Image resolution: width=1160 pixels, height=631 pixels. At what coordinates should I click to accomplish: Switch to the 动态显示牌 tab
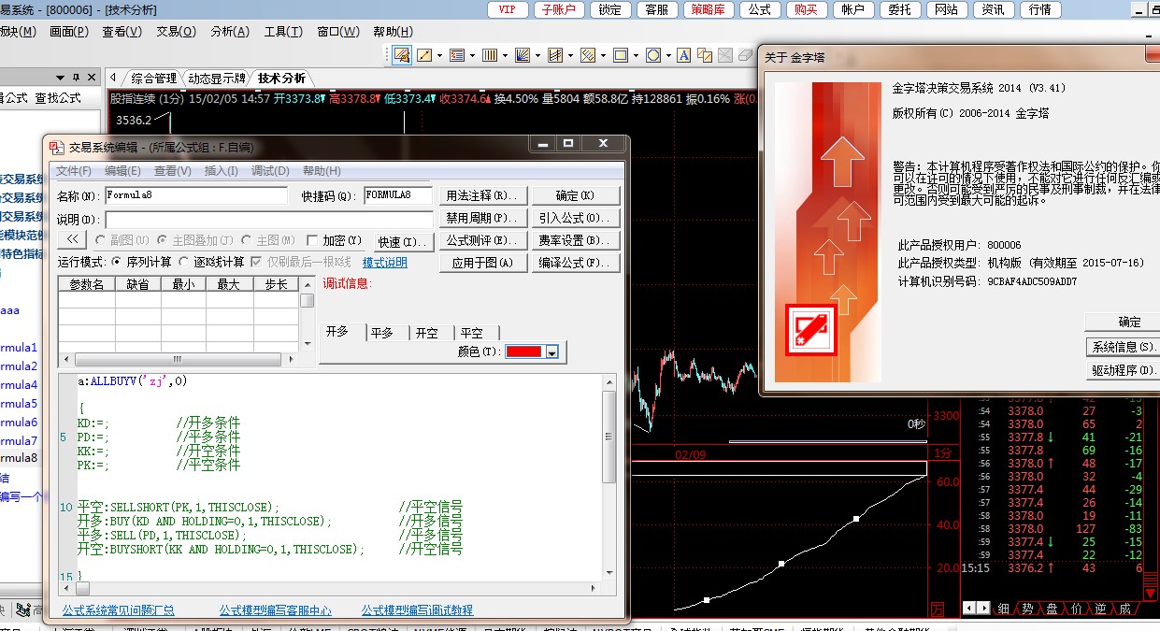point(216,78)
